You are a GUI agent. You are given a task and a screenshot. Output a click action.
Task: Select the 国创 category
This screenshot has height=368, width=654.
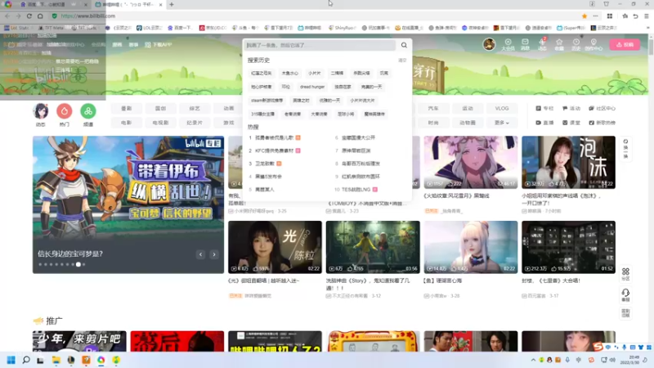coord(160,109)
